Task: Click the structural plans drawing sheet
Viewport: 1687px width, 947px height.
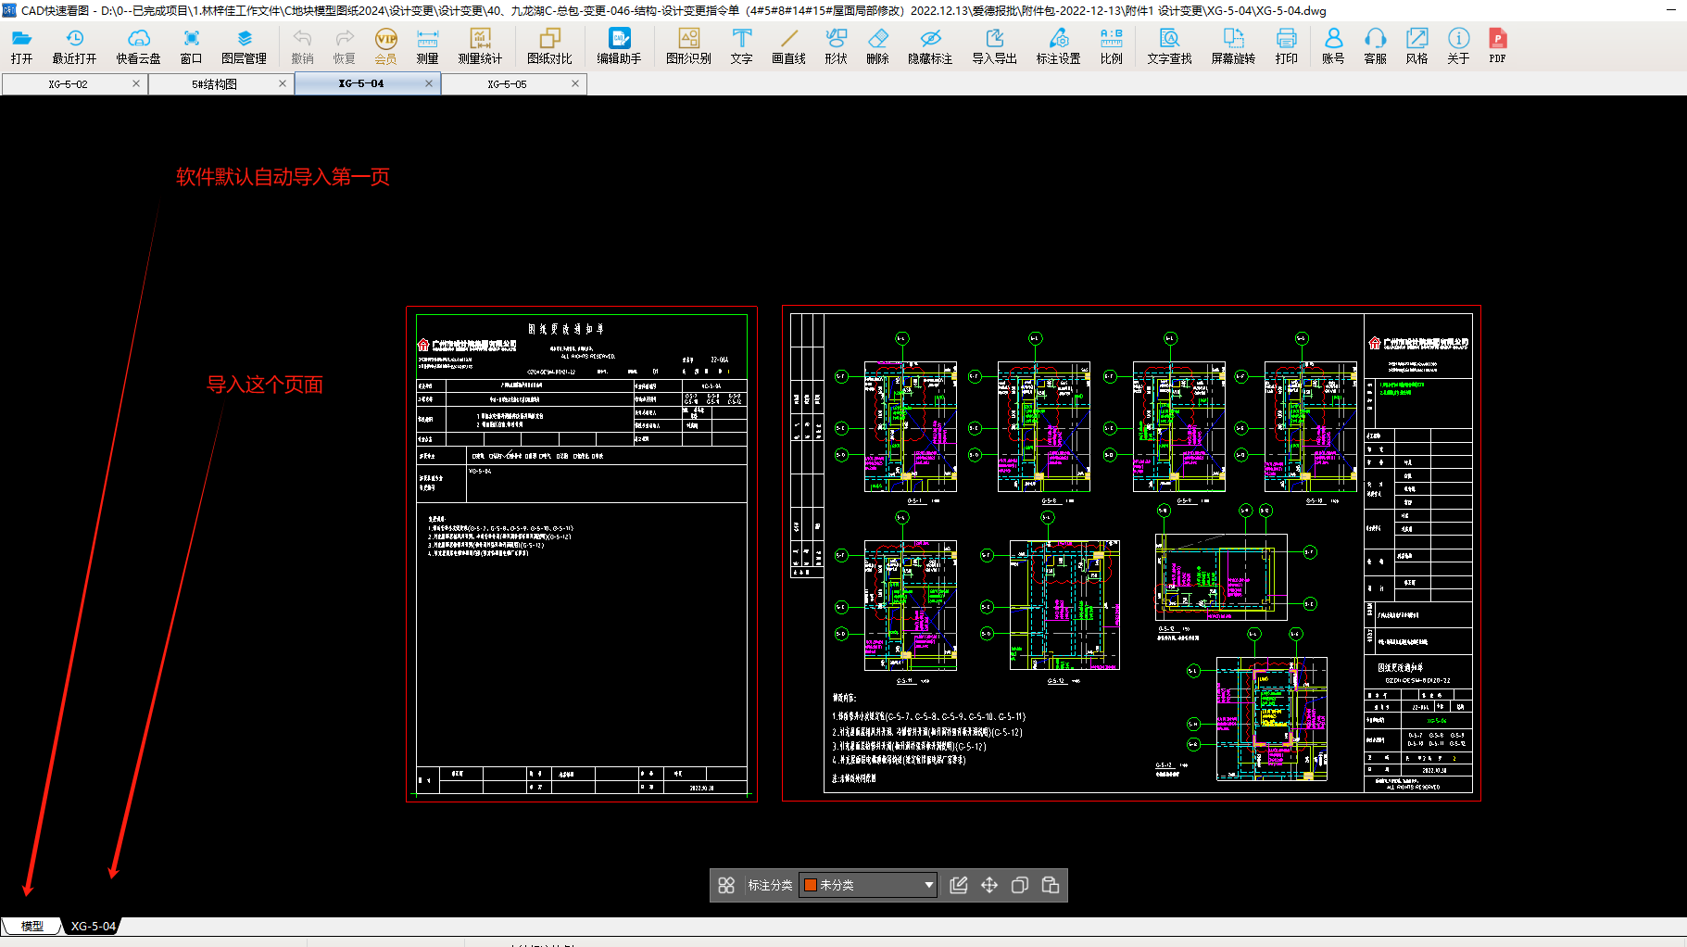Action: click(x=1131, y=553)
